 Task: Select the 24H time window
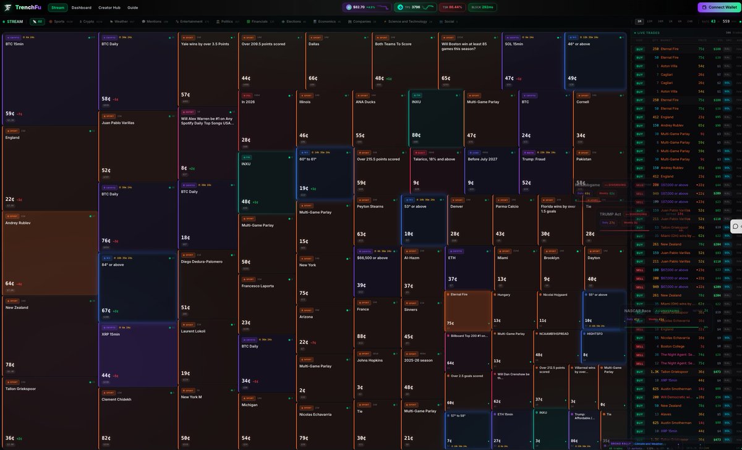coord(690,22)
